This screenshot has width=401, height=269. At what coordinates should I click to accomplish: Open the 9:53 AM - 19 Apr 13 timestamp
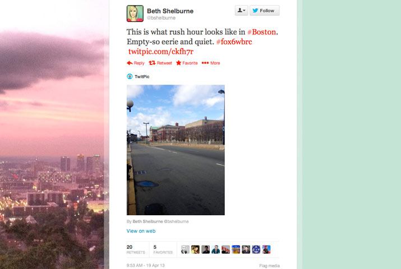(x=145, y=266)
